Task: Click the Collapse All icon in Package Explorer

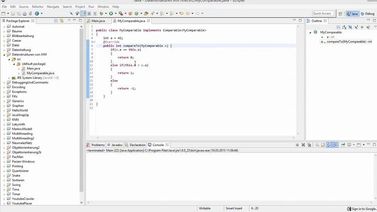Action: 56,21
